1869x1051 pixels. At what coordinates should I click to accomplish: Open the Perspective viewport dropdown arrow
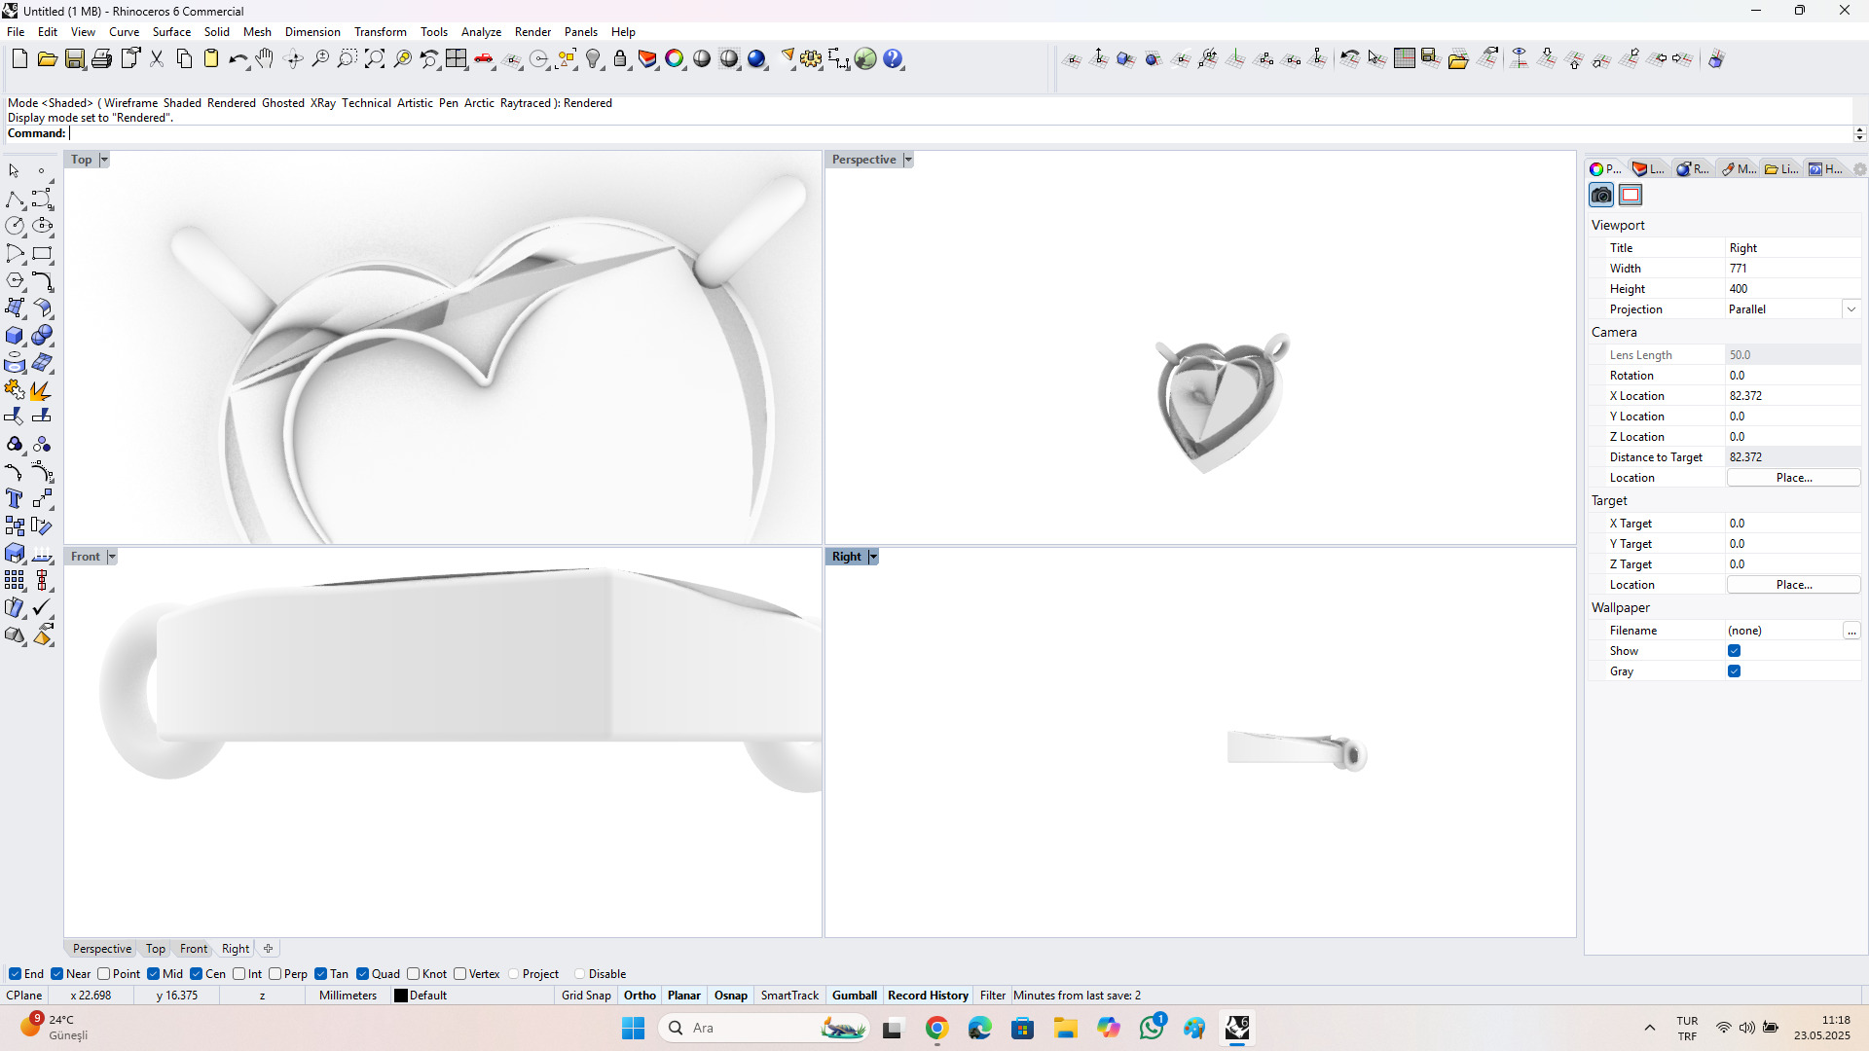pyautogui.click(x=908, y=160)
